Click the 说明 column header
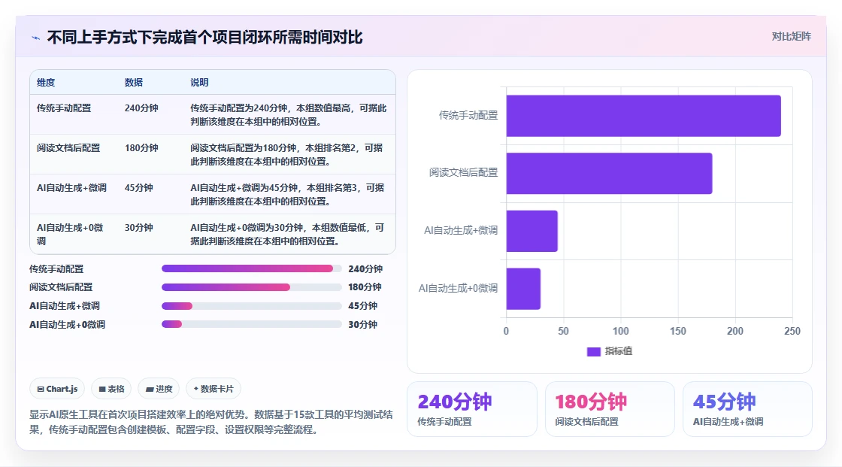This screenshot has height=467, width=842. click(199, 82)
